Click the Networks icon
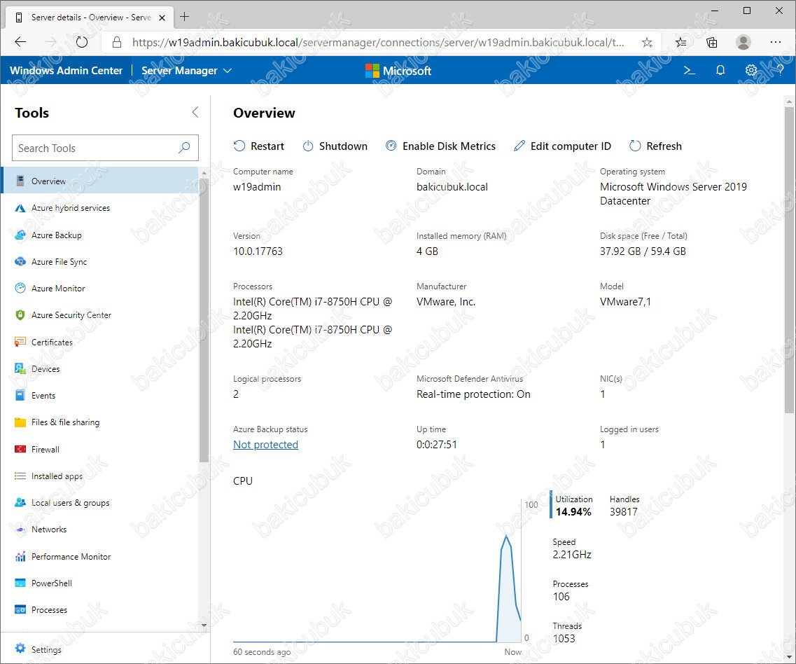 pos(20,530)
